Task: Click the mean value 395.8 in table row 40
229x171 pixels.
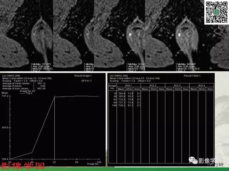Action: coord(122,97)
